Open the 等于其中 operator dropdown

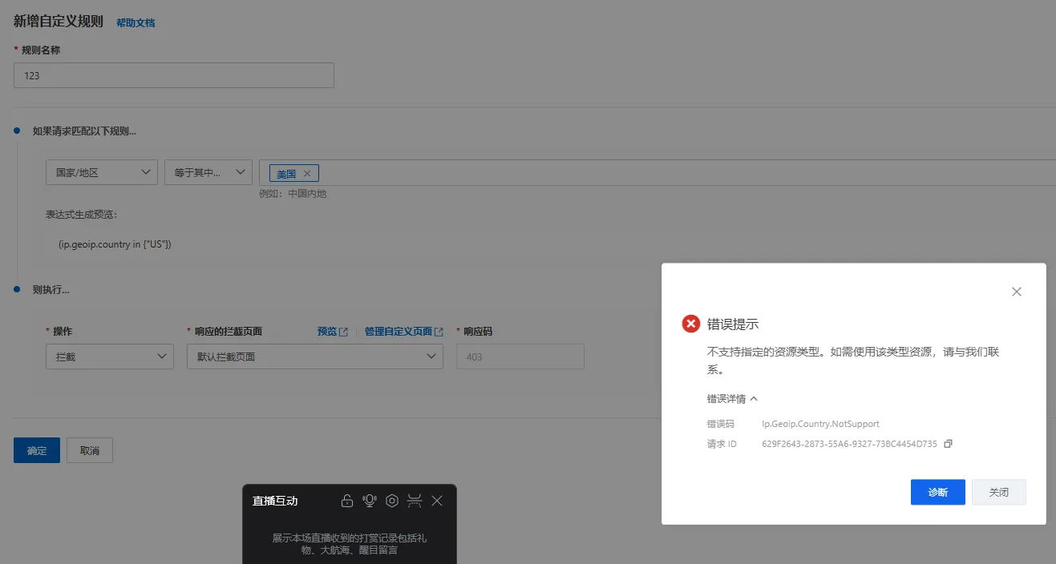pyautogui.click(x=208, y=172)
